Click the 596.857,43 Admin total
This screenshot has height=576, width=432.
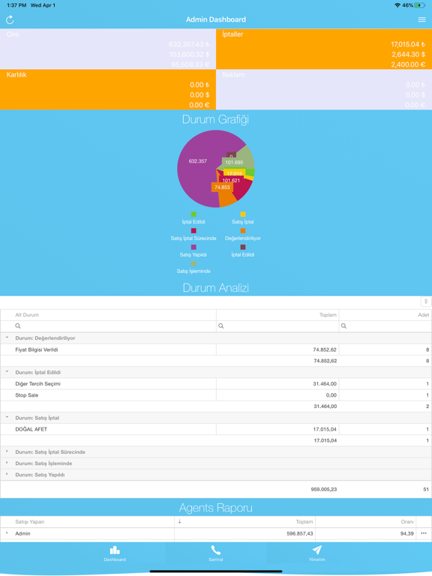point(300,533)
